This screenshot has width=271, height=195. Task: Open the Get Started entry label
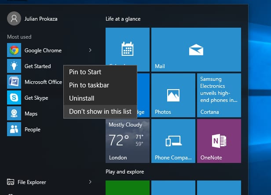[38, 66]
